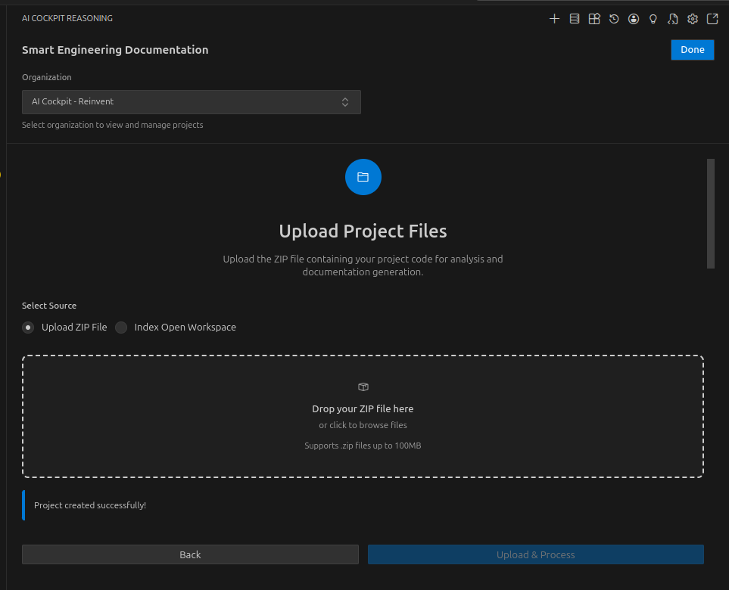Open the lightbulb ideas icon
729x590 pixels.
pos(653,18)
